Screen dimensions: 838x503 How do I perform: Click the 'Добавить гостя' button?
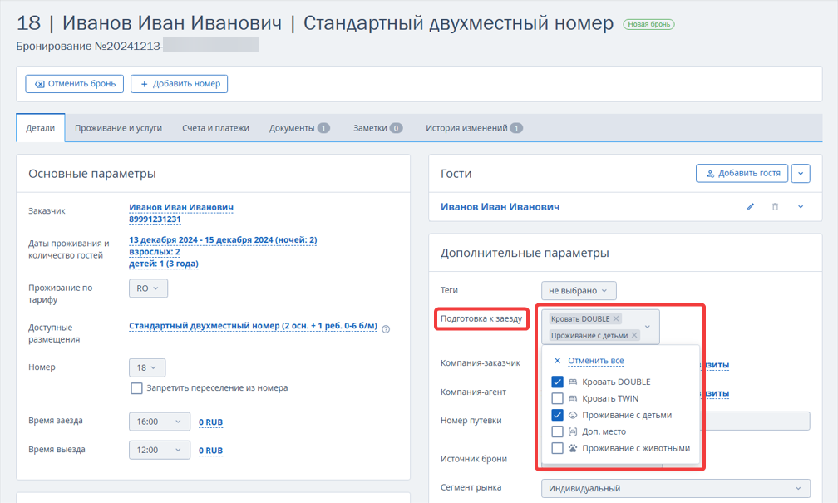742,173
